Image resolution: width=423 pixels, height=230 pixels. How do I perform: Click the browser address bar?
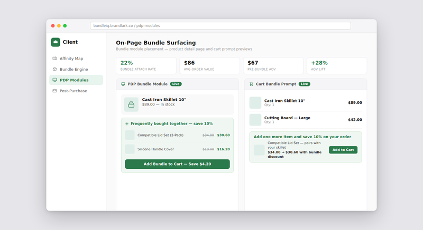coord(220,25)
